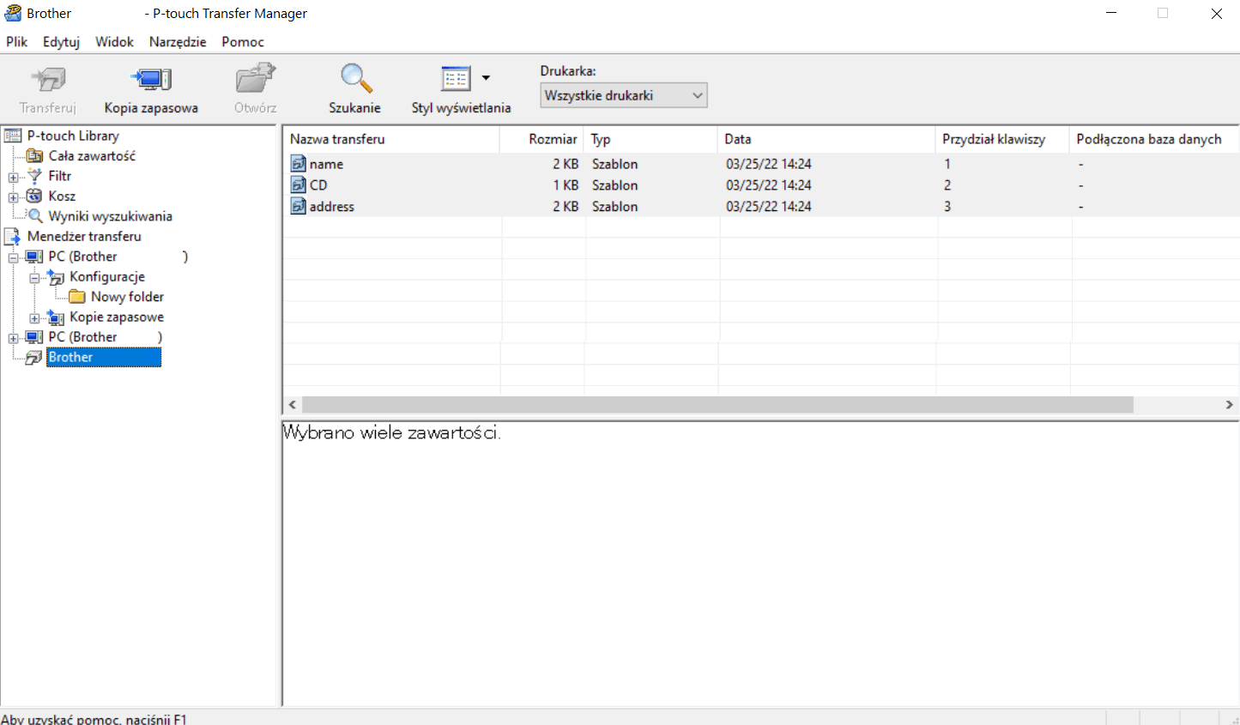Click the horizontal scrollbar right arrow
Viewport: 1240px width, 725px height.
coord(1229,404)
